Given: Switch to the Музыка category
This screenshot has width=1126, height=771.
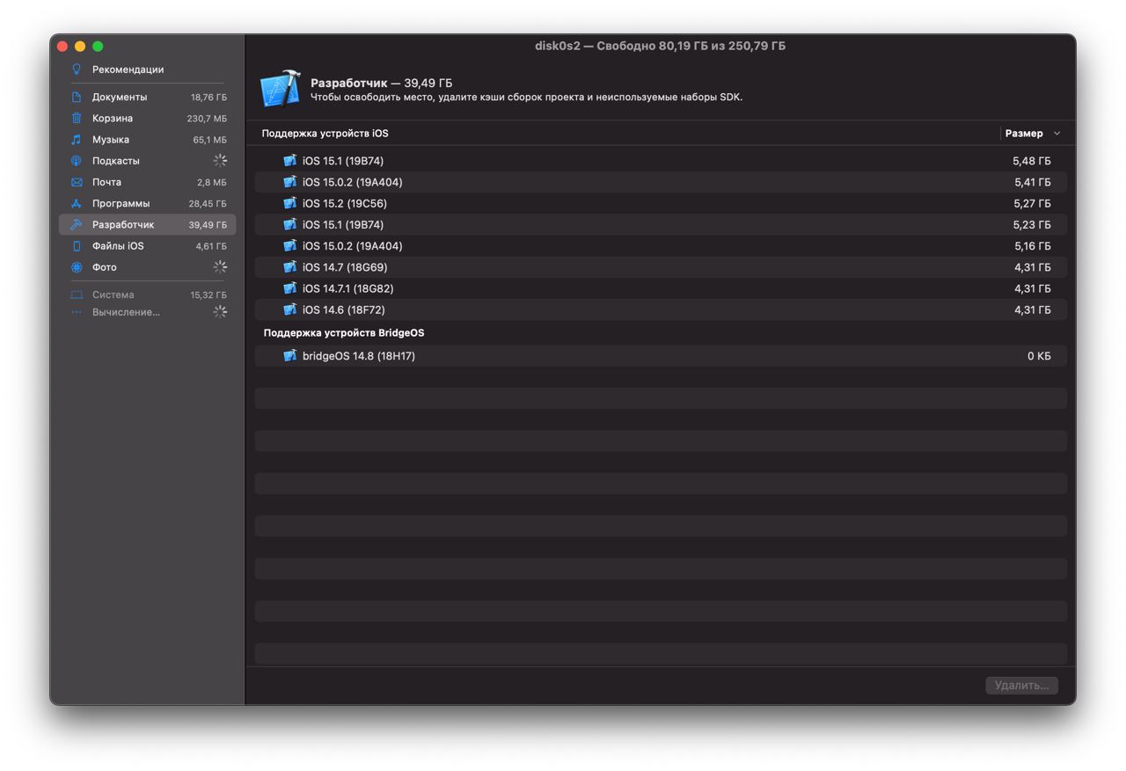Looking at the screenshot, I should click(x=147, y=140).
